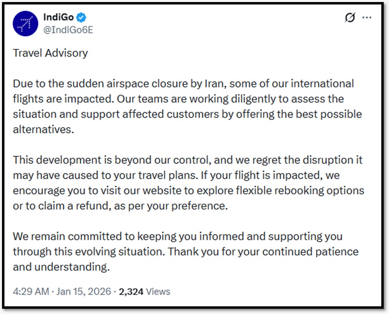Viewport: 389px width, 314px height.
Task: Click the blue verified checkmark badge
Action: click(81, 18)
